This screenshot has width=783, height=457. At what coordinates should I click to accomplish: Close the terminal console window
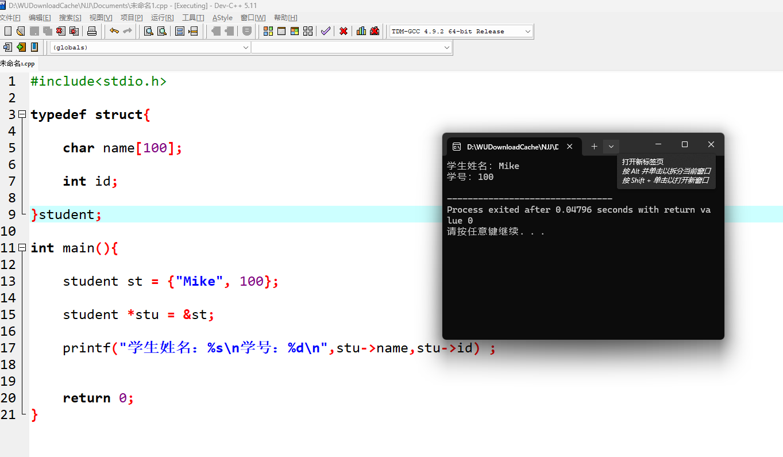711,144
